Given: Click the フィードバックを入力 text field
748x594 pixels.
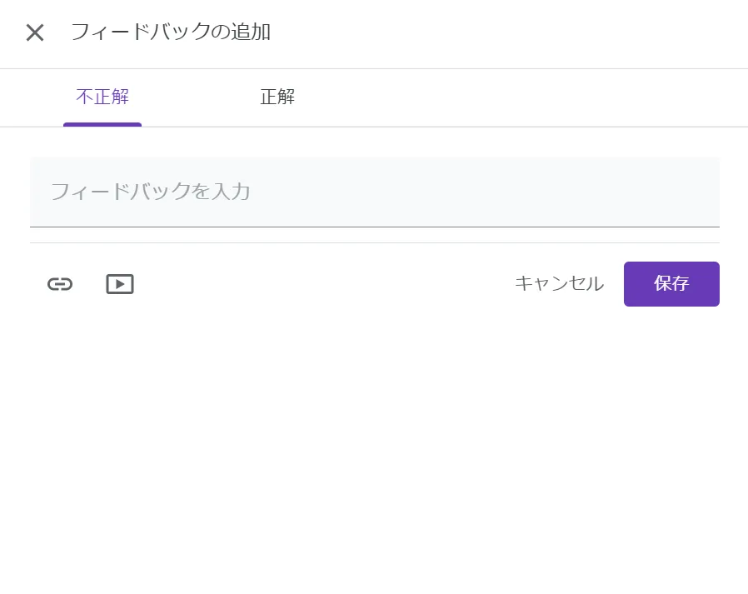Looking at the screenshot, I should click(374, 192).
